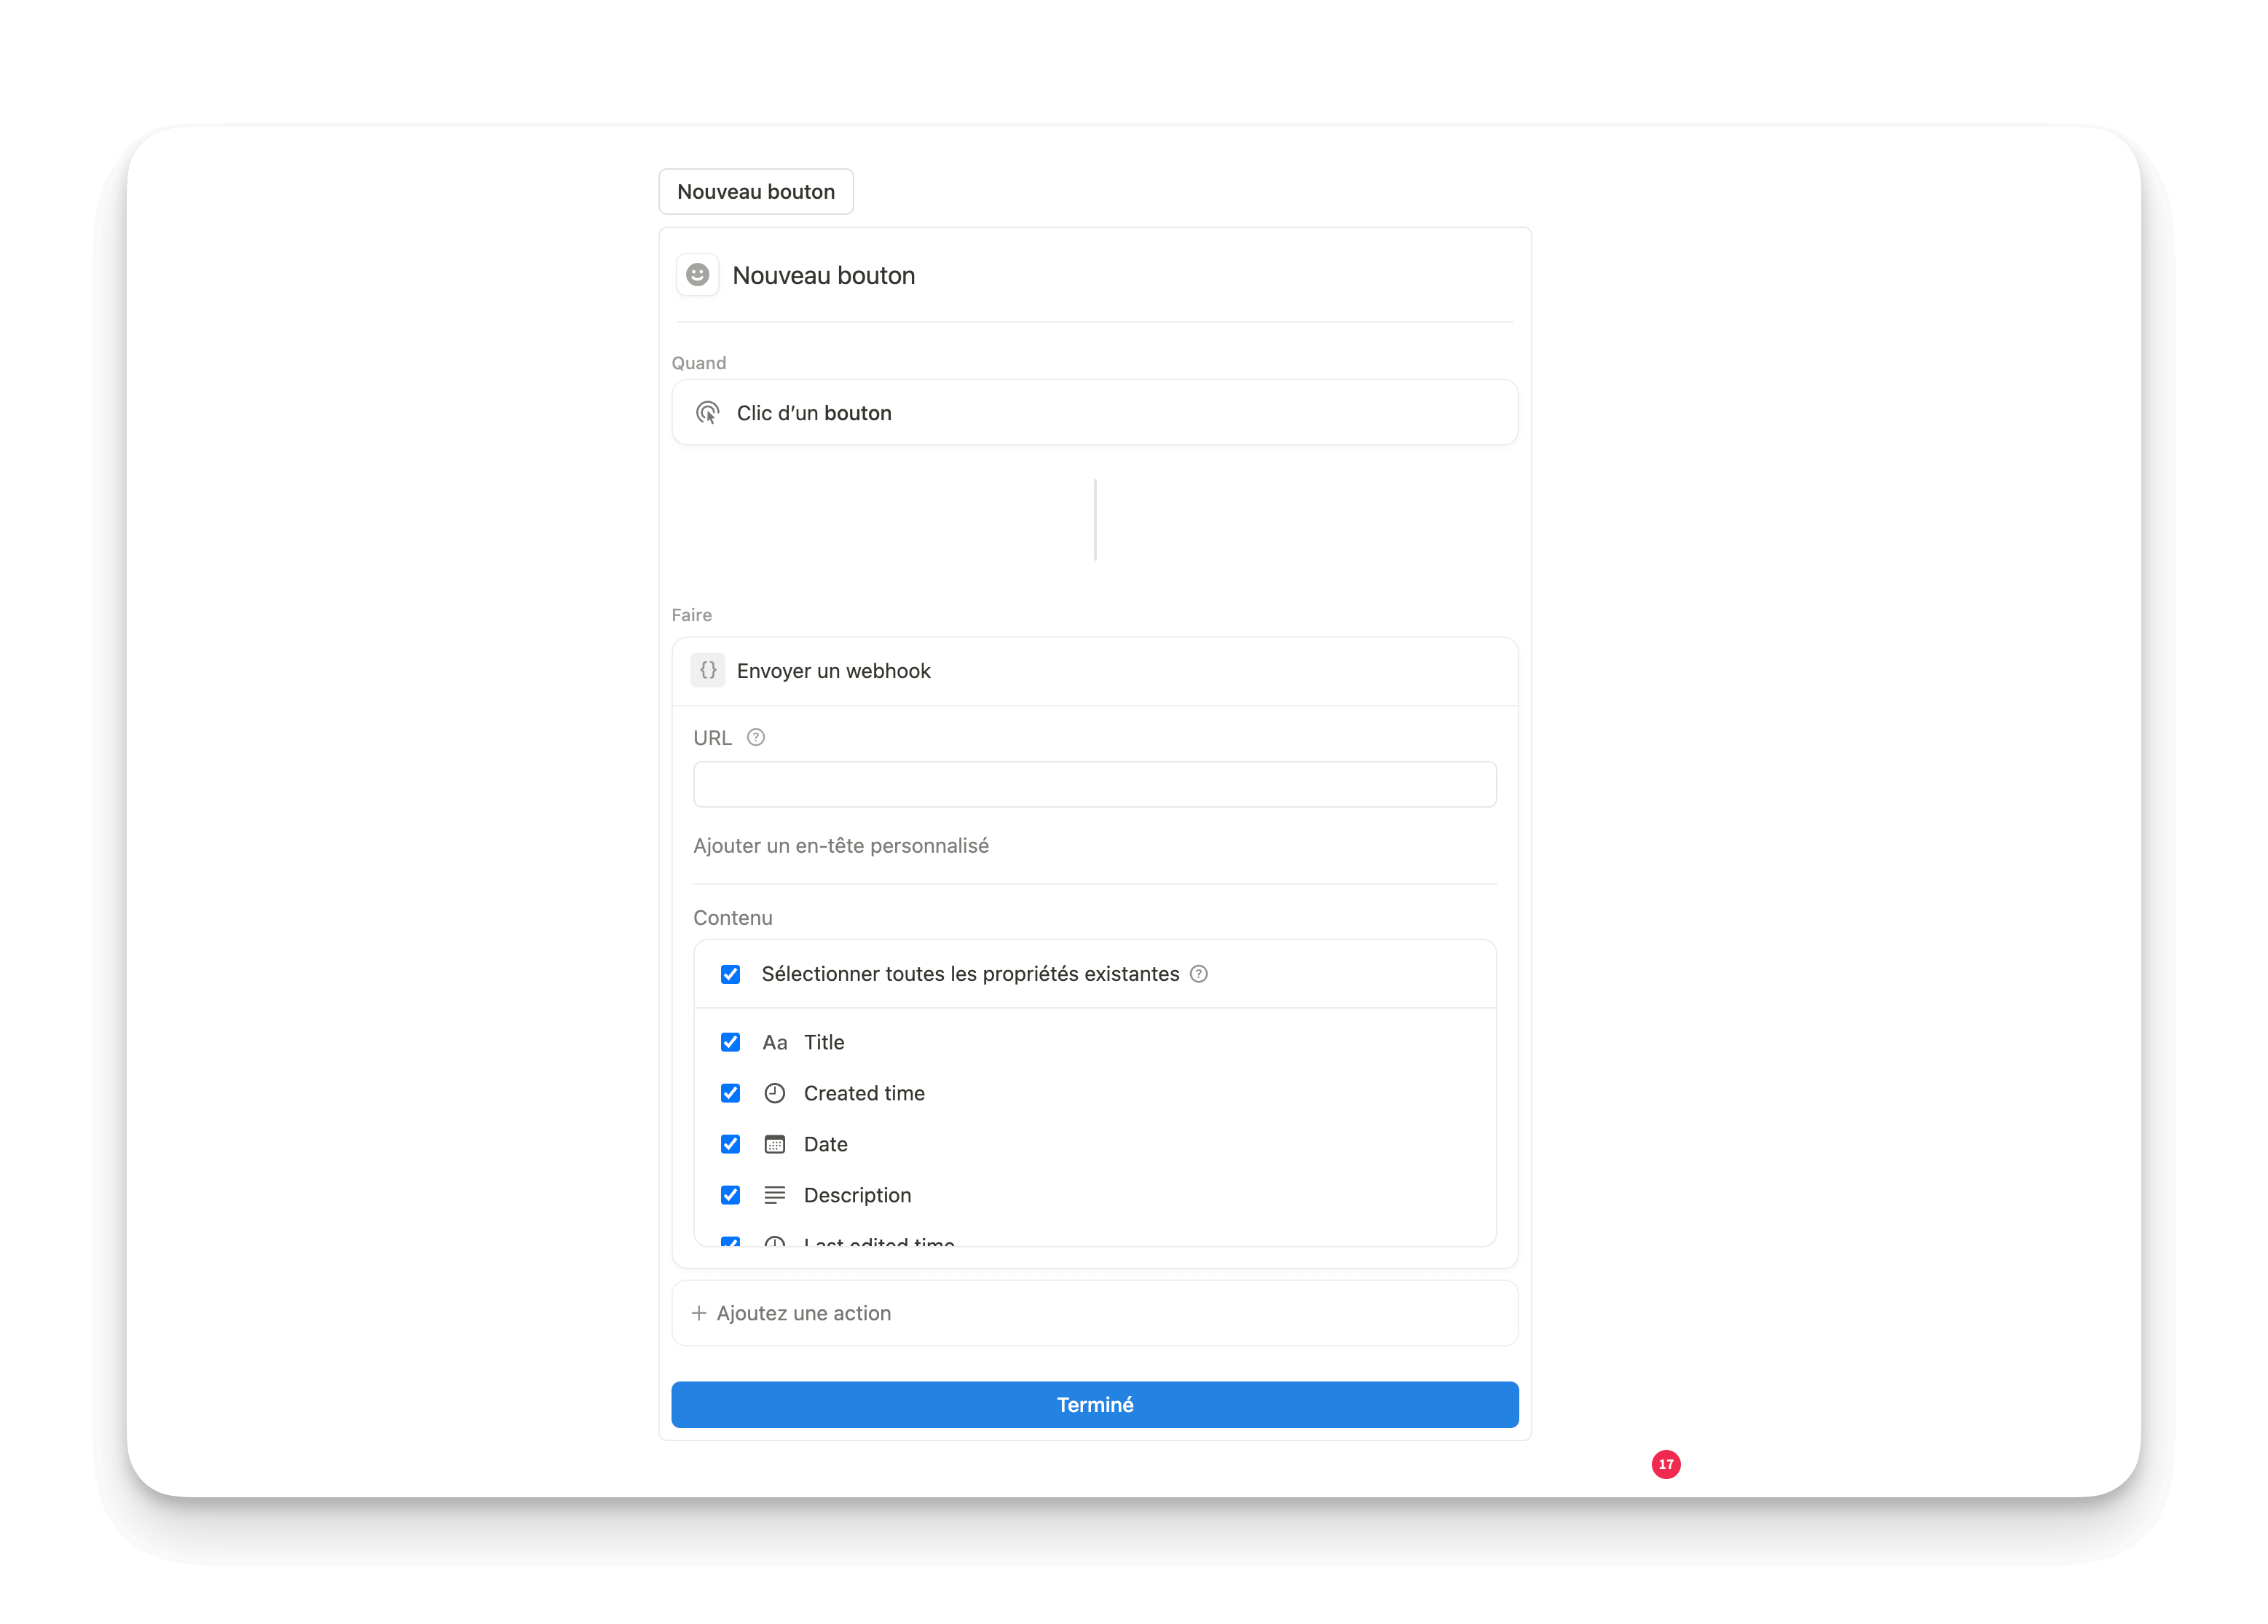
Task: Click the smiley emoji icon beside Nouveau bouton
Action: 697,274
